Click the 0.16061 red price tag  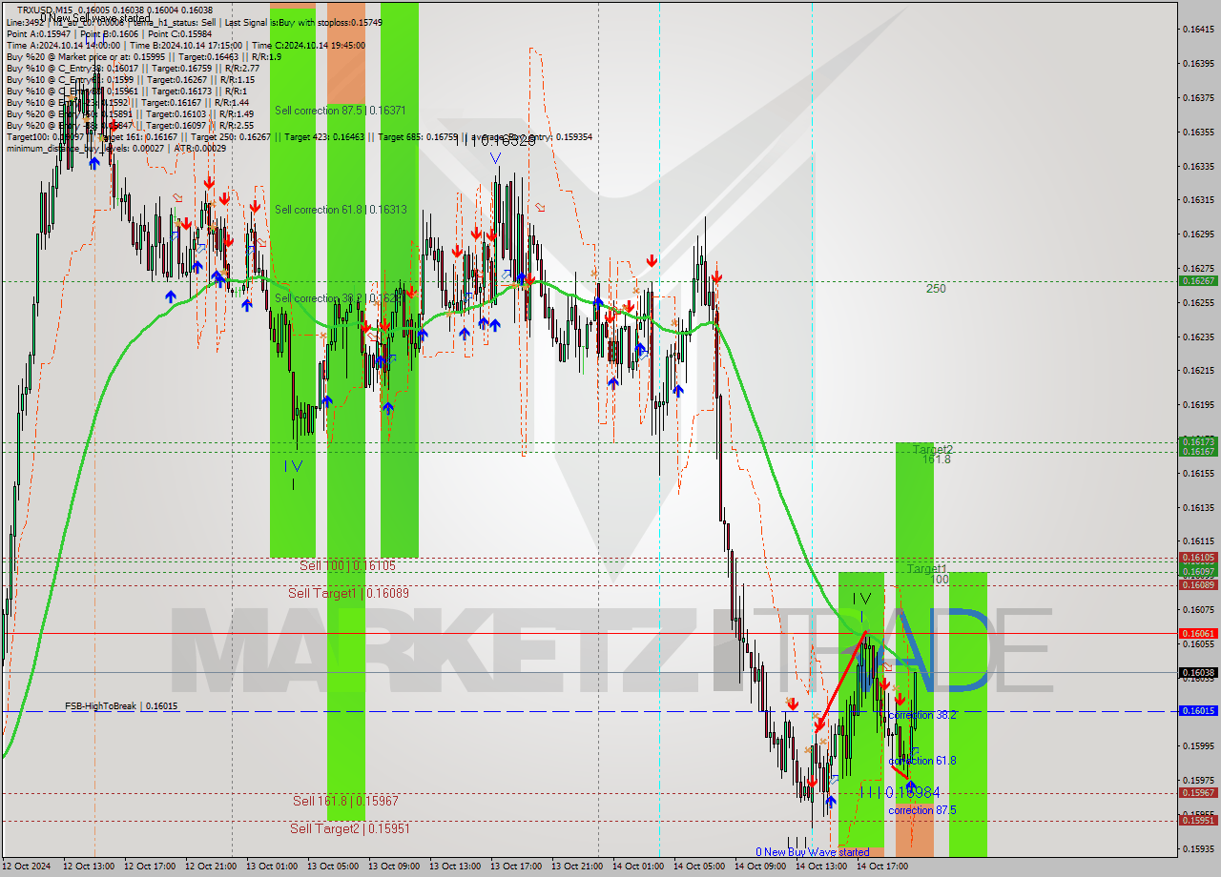click(1198, 633)
